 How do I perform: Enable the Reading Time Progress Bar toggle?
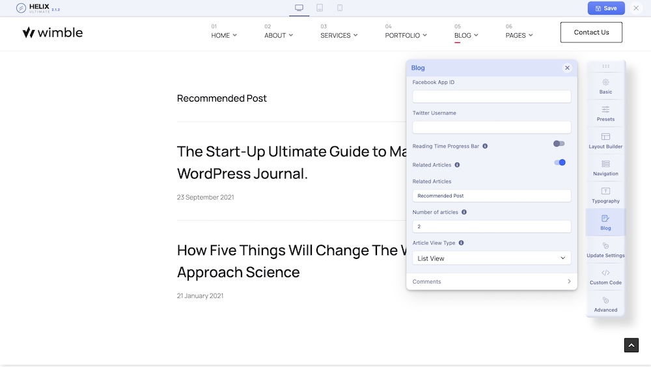point(559,144)
